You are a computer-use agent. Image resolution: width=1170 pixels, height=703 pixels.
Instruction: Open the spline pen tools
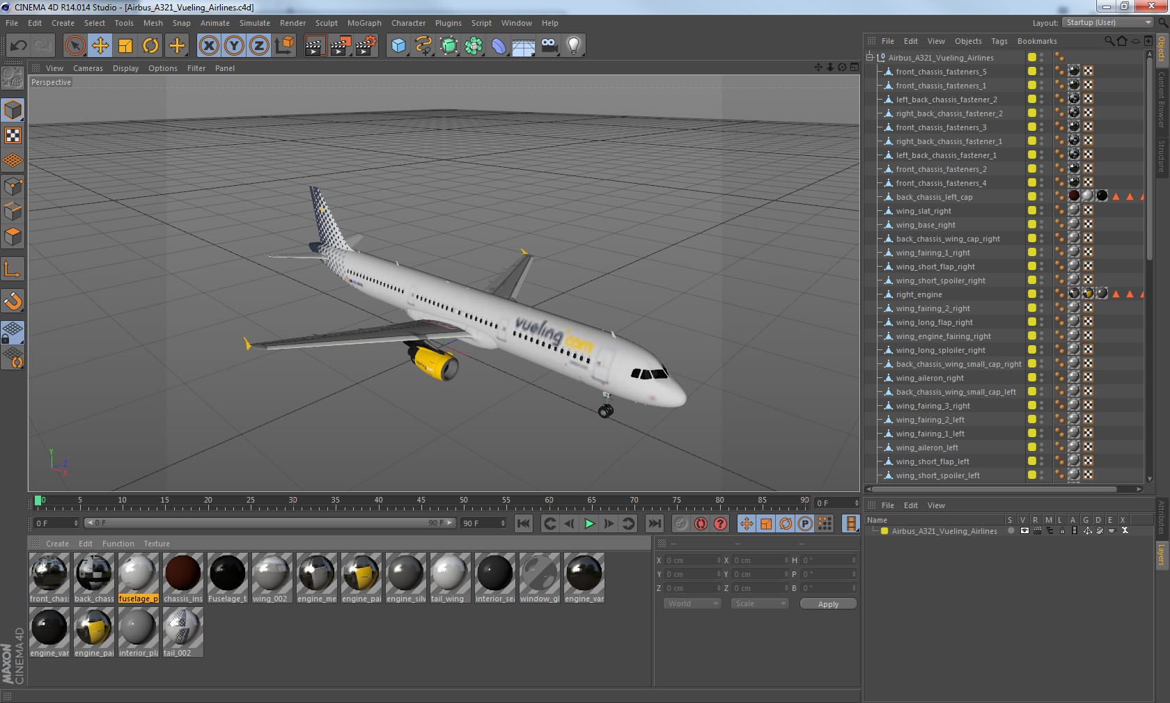coord(423,46)
